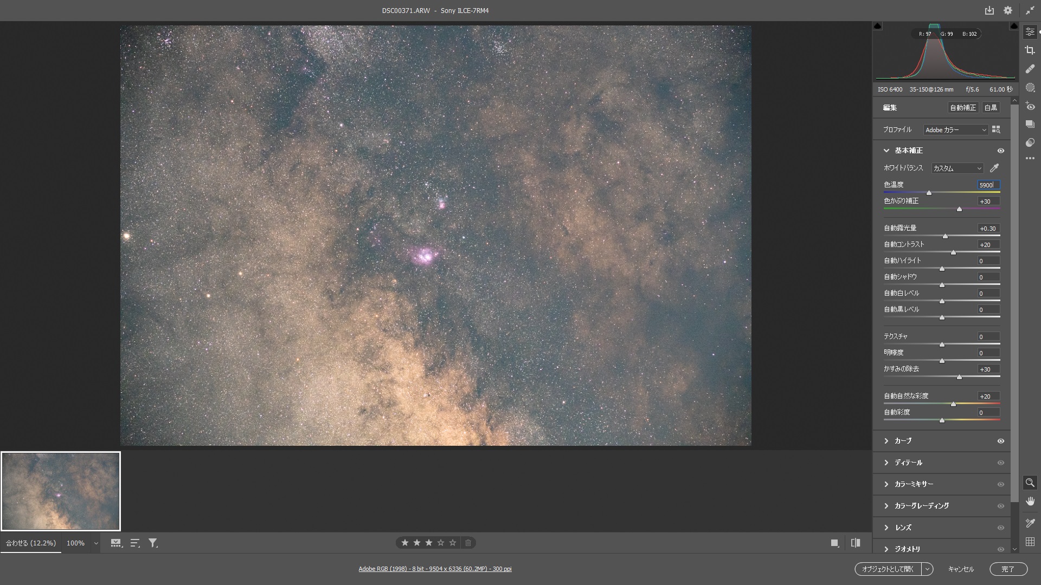Open the Zoom tool

click(x=1030, y=482)
